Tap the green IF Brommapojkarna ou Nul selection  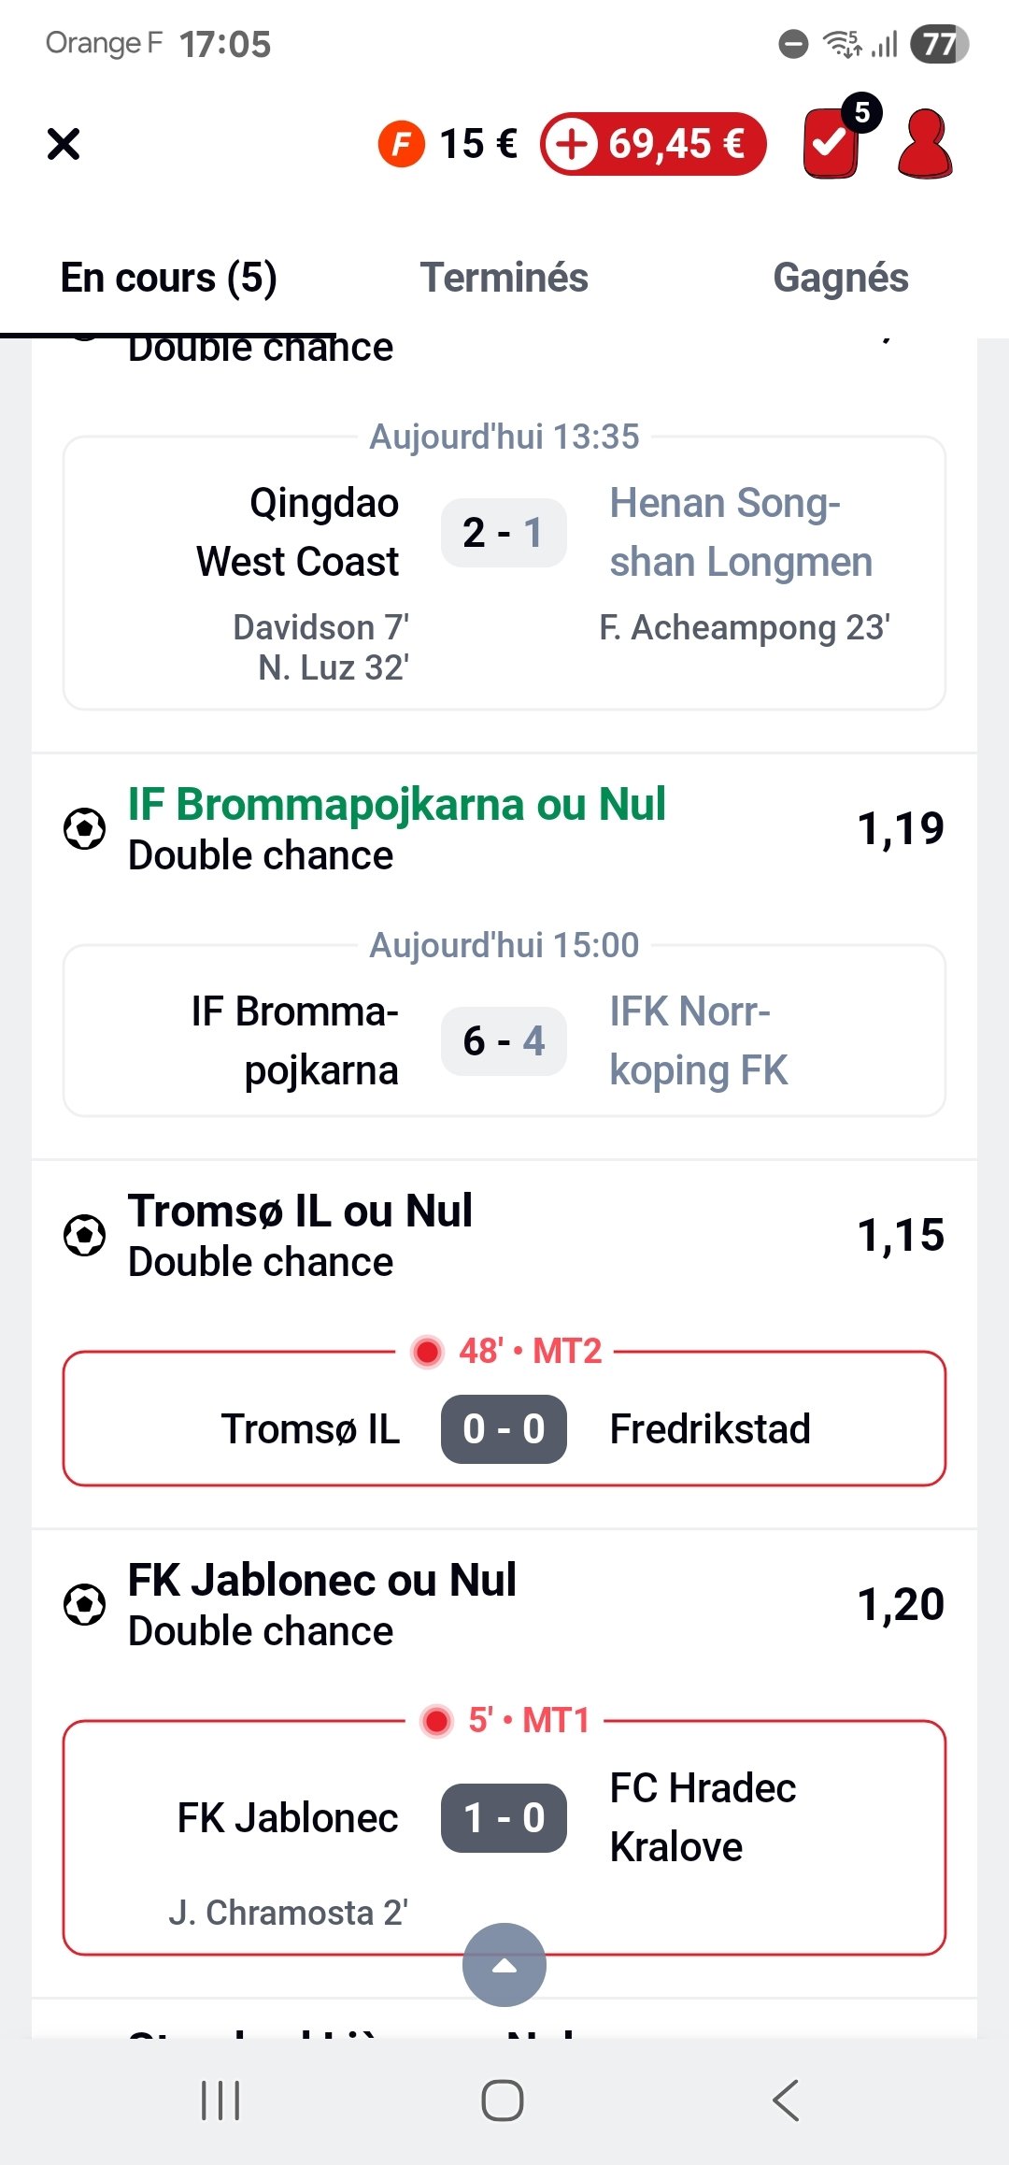click(396, 805)
